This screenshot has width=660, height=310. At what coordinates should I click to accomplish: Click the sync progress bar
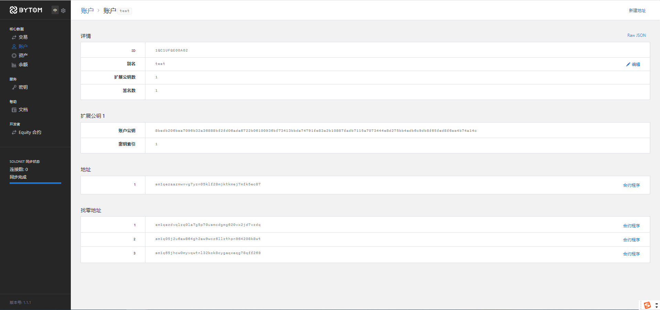[35, 183]
